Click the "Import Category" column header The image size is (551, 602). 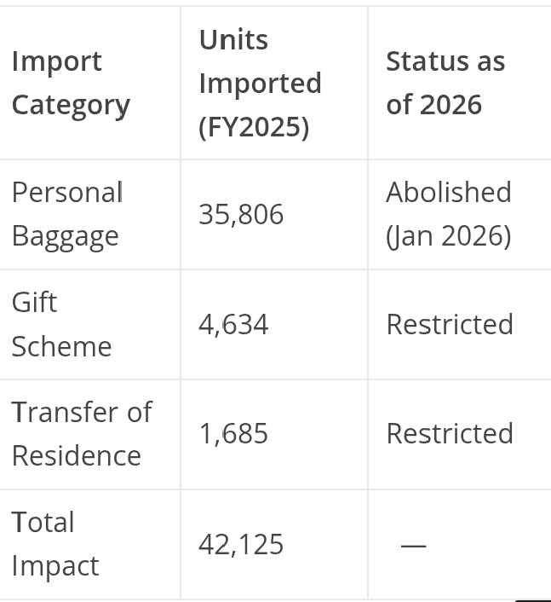pyautogui.click(x=71, y=83)
